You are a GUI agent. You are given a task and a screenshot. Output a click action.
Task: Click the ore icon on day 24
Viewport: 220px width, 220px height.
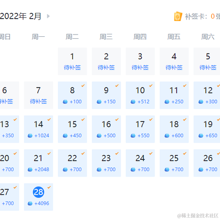133,170
